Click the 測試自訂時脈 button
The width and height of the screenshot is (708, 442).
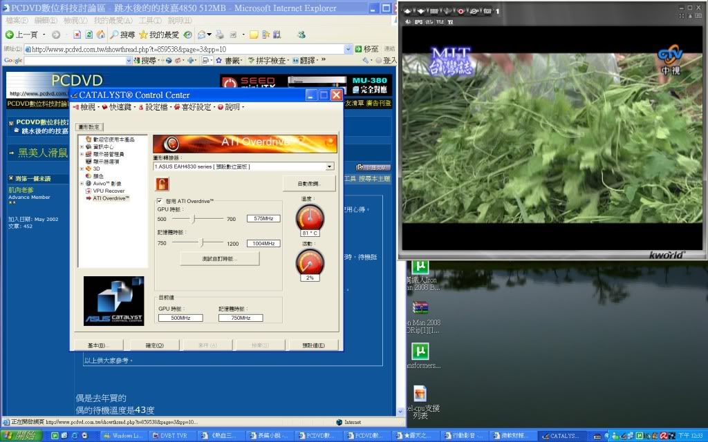coord(220,258)
